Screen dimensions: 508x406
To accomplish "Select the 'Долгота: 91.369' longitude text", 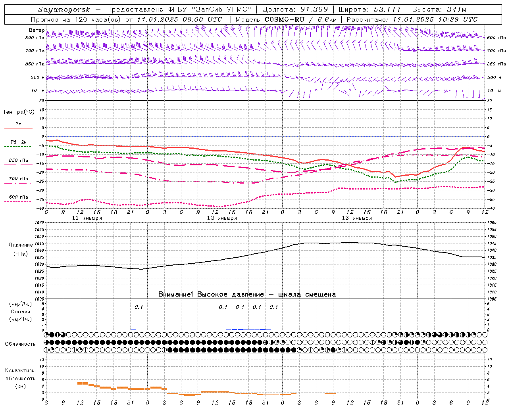I will tap(295, 10).
